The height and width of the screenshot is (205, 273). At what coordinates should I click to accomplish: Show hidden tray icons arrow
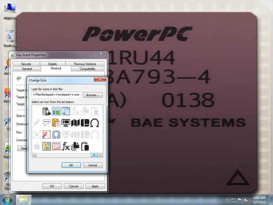pyautogui.click(x=227, y=200)
